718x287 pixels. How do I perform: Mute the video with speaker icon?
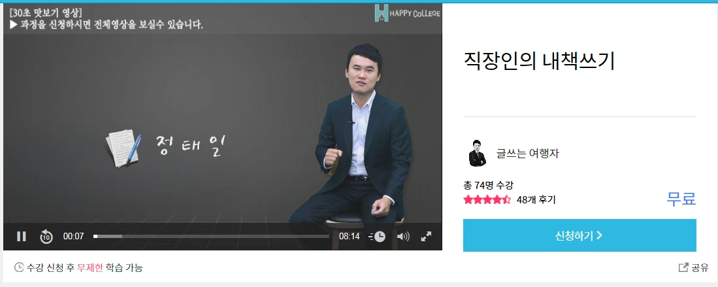[403, 237]
